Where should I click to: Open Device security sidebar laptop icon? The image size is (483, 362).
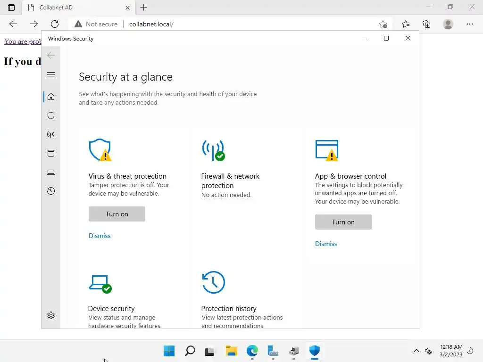tap(51, 172)
